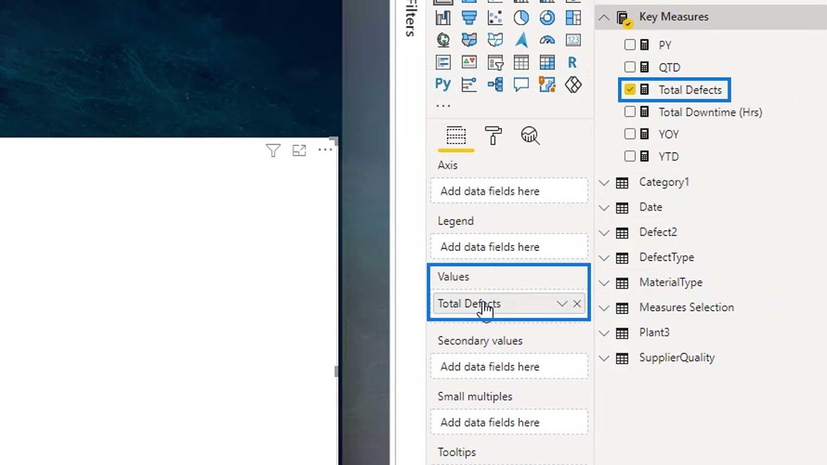Pick the Slicer visualization icon
827x465 pixels.
pyautogui.click(x=495, y=62)
